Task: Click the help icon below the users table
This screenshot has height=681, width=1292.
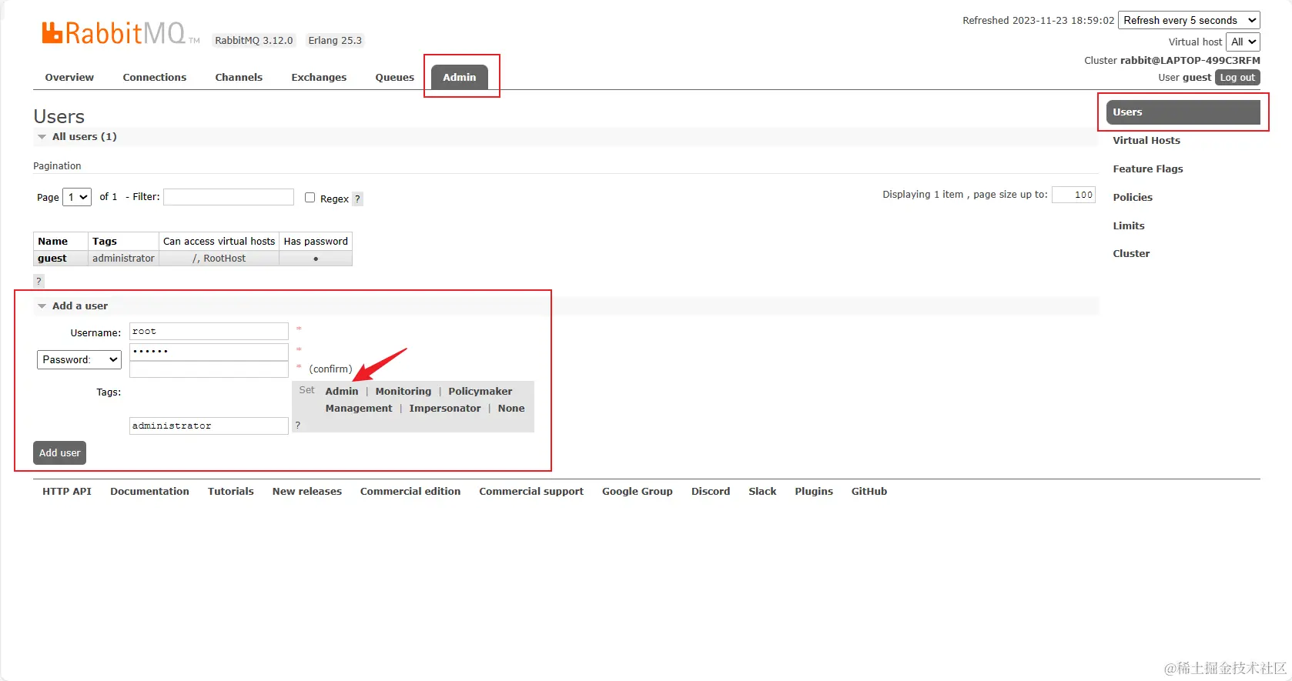Action: pyautogui.click(x=38, y=281)
